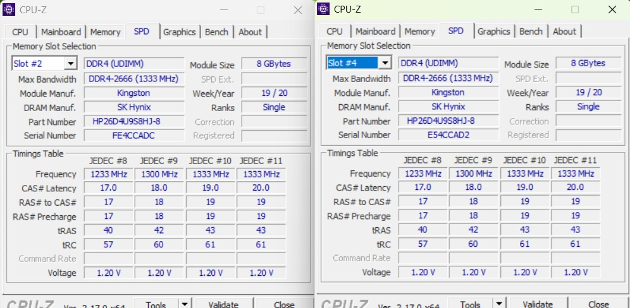
Task: Click DDR4-2666 (1333 MHz) bandwidth in left window
Action: pyautogui.click(x=134, y=79)
